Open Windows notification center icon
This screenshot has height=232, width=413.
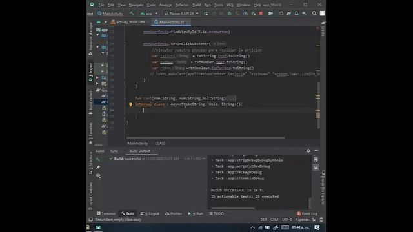pos(317,227)
